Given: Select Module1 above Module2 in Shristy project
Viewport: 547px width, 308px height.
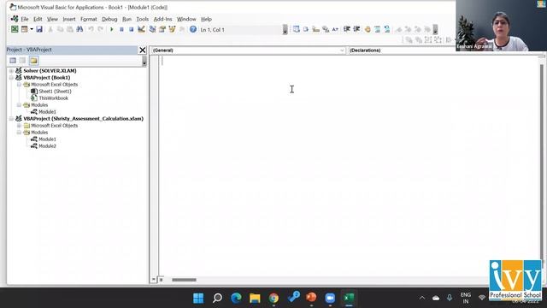Looking at the screenshot, I should point(47,139).
